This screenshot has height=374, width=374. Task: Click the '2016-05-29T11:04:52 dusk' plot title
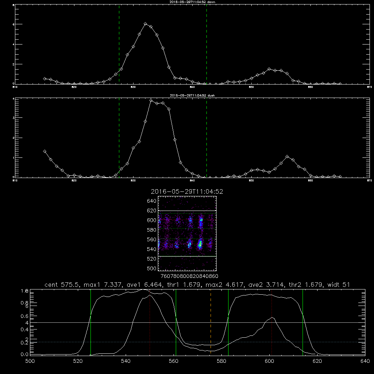click(192, 95)
